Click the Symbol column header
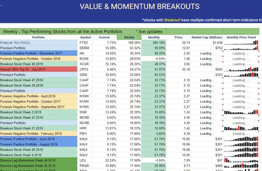Image resolution: width=262 pixels, height=171 pixels. tap(86, 37)
